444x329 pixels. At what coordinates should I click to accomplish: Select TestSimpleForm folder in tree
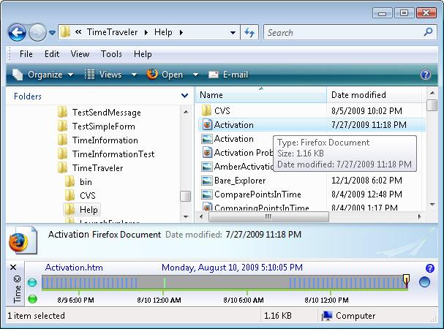pyautogui.click(x=104, y=126)
